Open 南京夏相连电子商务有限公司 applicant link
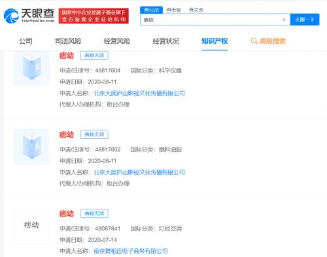Image resolution: width=327 pixels, height=257 pixels. click(131, 251)
